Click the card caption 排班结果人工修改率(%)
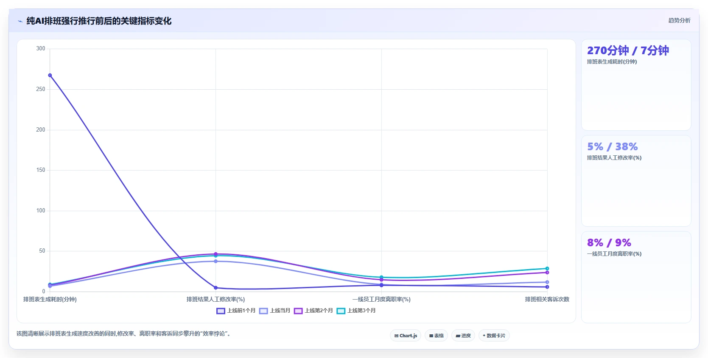708x358 pixels. tap(614, 158)
